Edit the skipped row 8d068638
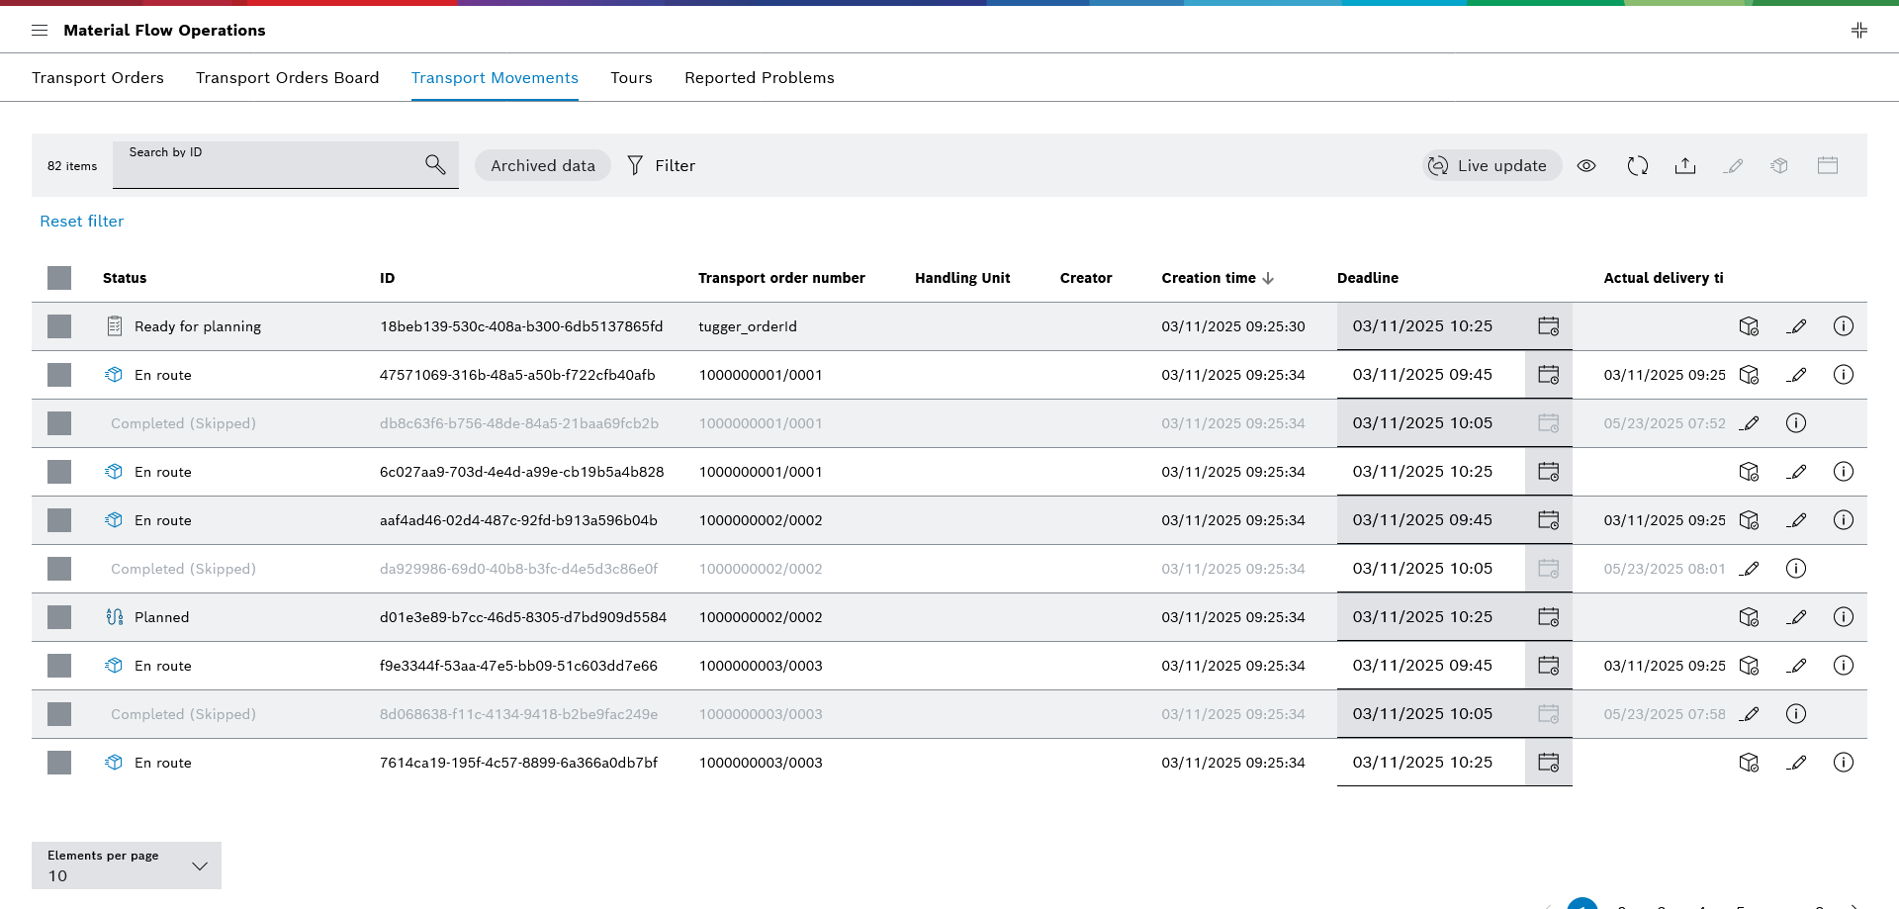 tap(1750, 714)
